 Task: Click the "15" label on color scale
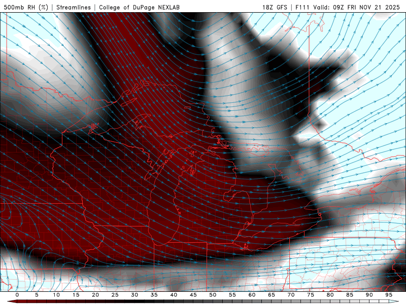pos(76,295)
